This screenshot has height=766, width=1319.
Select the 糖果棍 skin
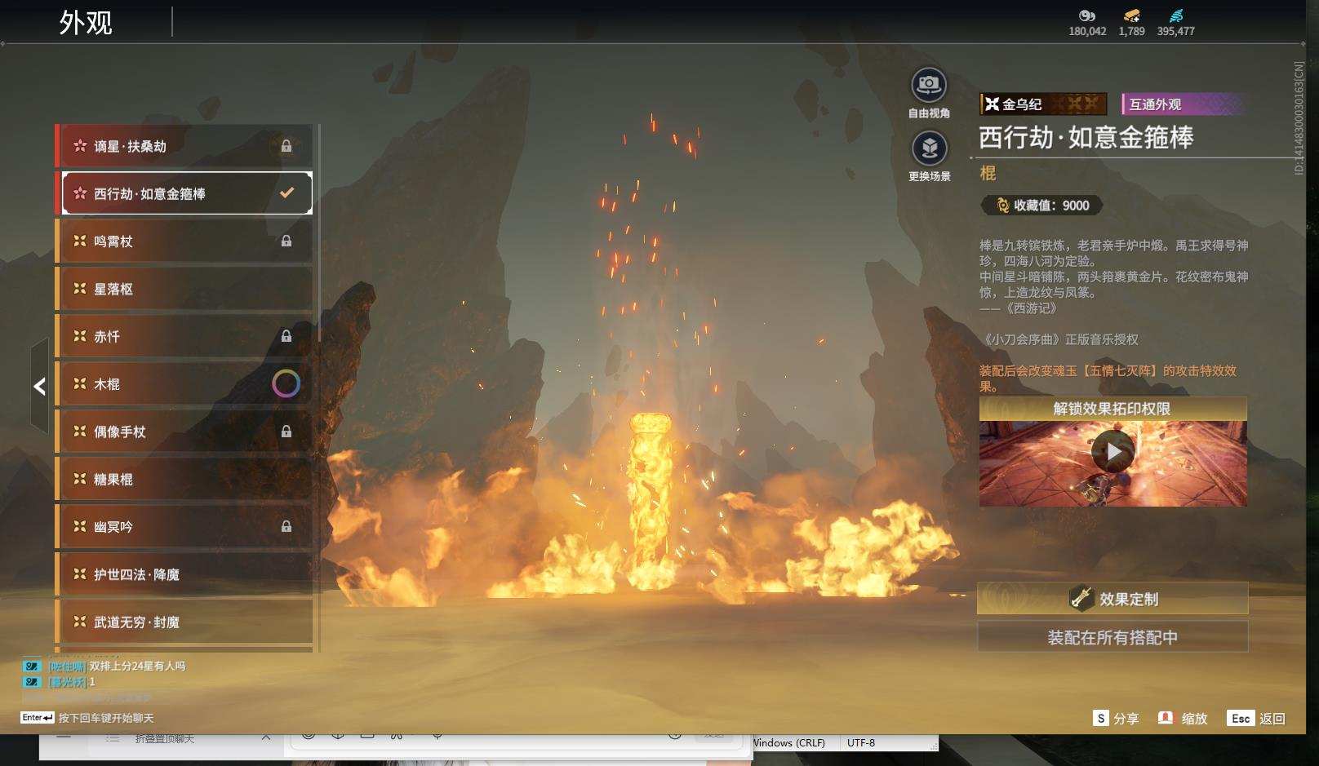[x=184, y=479]
